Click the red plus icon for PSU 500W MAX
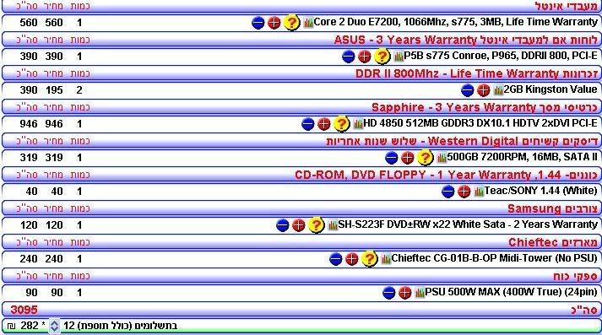The width and height of the screenshot is (602, 335). click(405, 293)
